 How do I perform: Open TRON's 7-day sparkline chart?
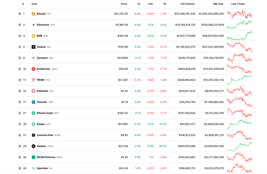[x=240, y=80]
